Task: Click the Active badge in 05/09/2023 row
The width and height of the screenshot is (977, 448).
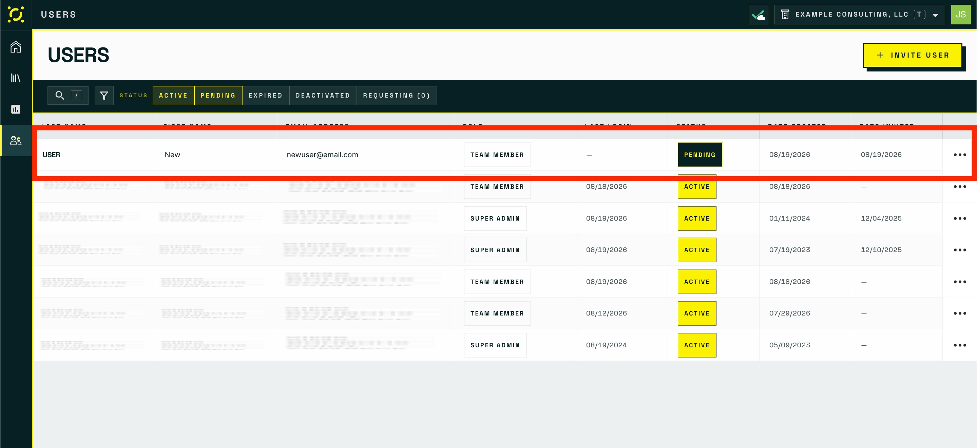Action: pos(697,345)
